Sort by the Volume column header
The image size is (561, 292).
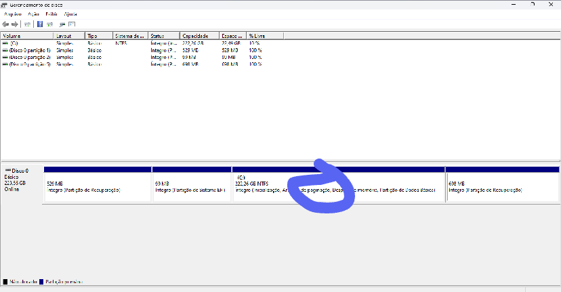(x=27, y=36)
